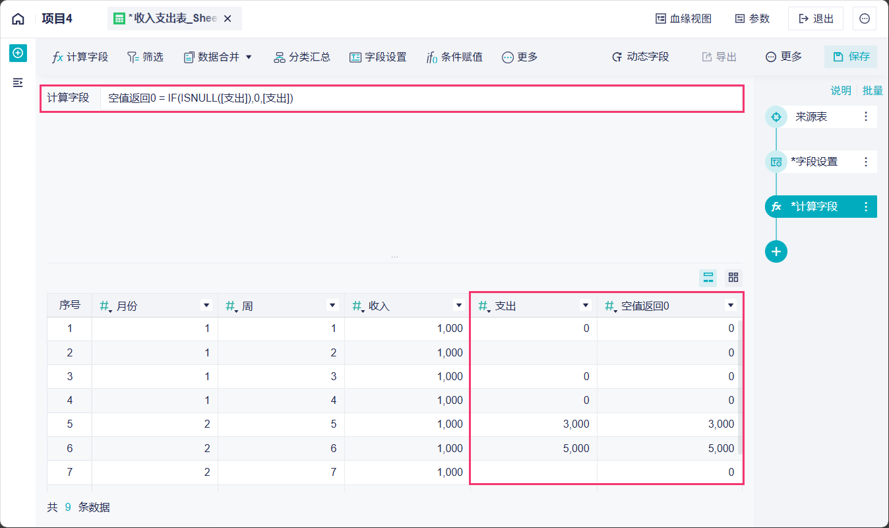Select the *字段设置 step
The height and width of the screenshot is (528, 889).
click(821, 162)
